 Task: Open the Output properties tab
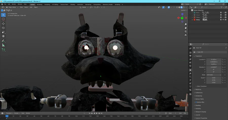click(190, 56)
